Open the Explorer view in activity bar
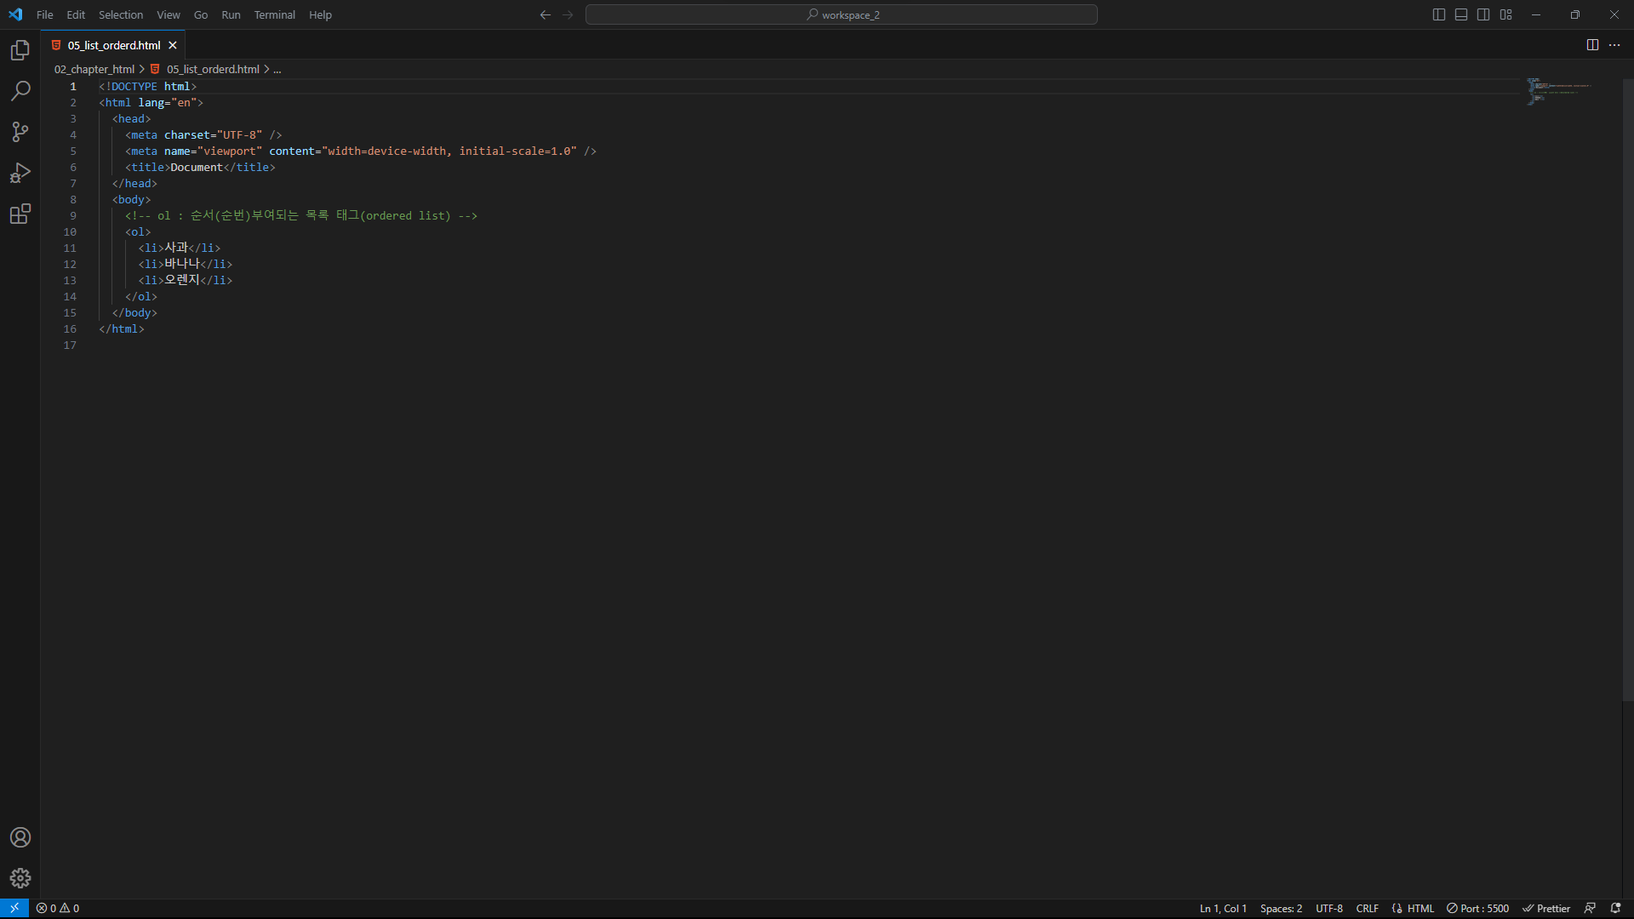1634x919 pixels. click(x=20, y=51)
